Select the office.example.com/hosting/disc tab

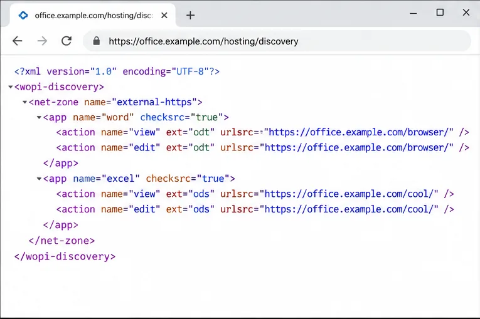tap(93, 15)
